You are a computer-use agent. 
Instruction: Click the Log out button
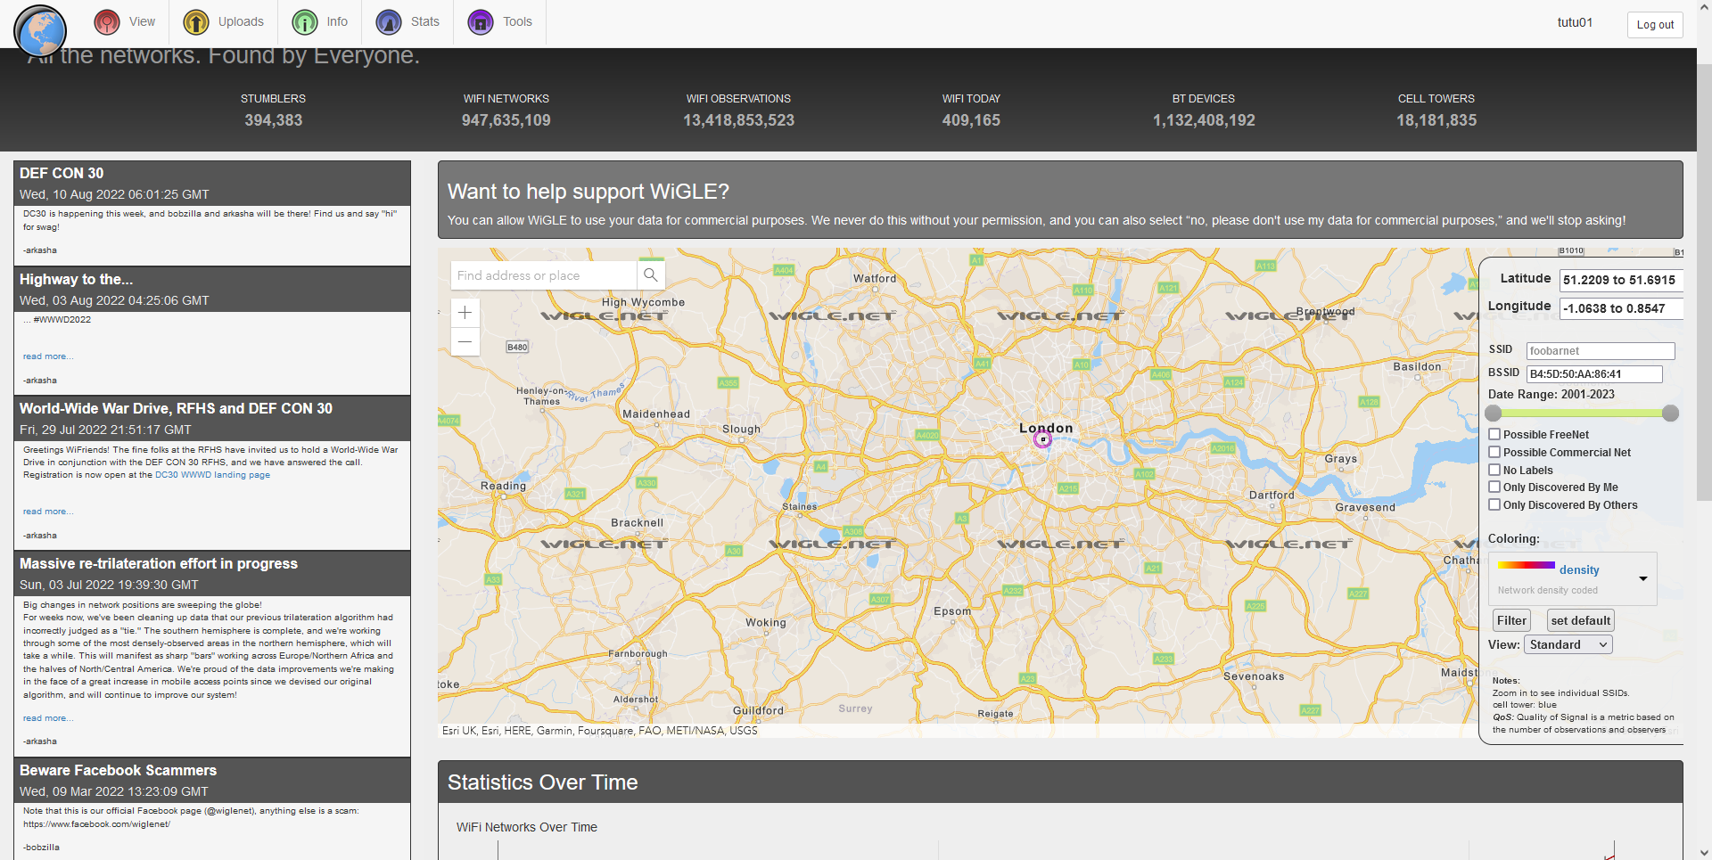(x=1655, y=25)
